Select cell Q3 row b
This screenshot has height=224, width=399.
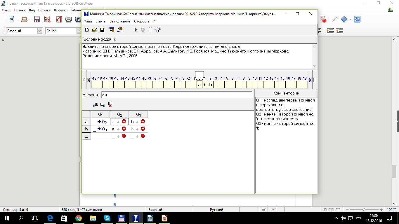tap(138, 129)
